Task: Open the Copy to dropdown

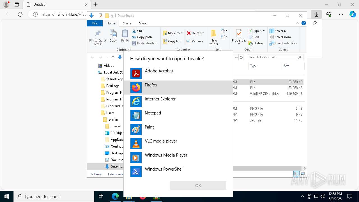Action: pos(172,41)
